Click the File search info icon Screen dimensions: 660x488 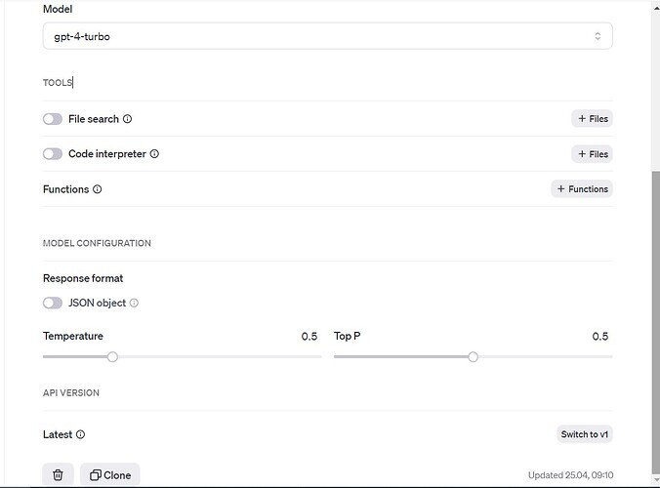tap(128, 119)
